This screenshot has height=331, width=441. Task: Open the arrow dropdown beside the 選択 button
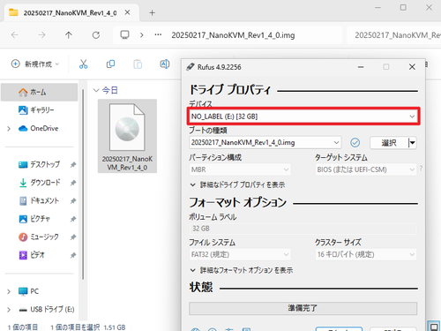pyautogui.click(x=413, y=143)
